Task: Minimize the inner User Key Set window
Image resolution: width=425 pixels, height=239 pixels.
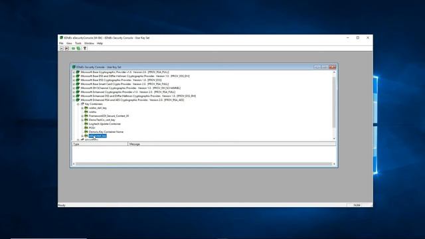Action: [x=317, y=67]
